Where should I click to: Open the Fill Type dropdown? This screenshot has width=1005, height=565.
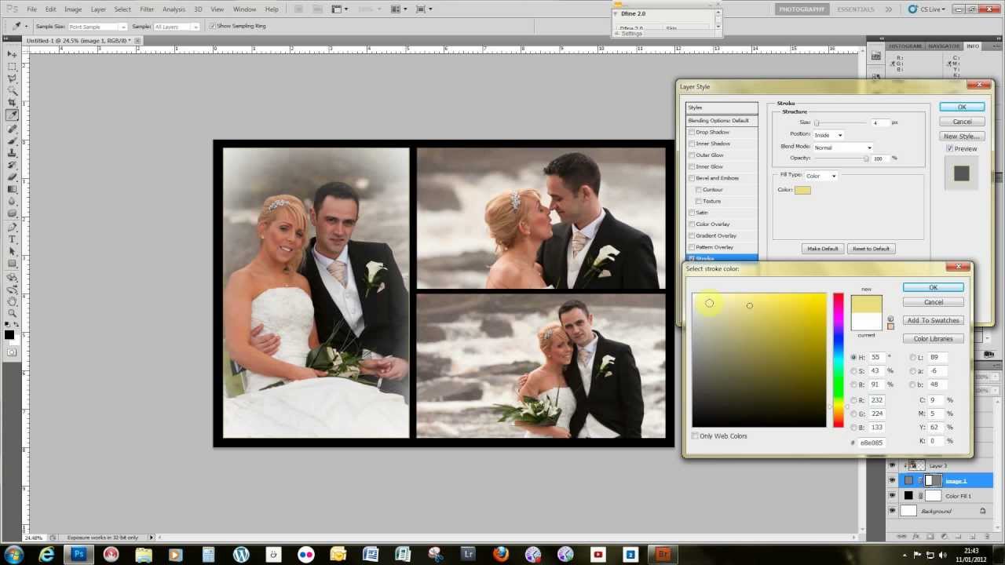[821, 176]
